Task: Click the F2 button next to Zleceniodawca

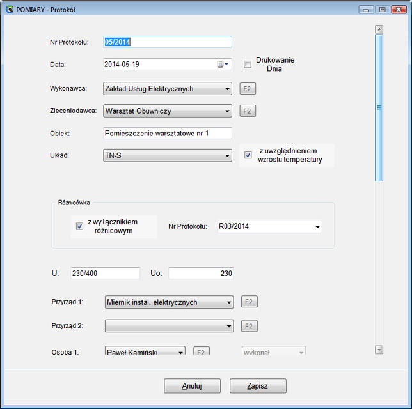Action: (x=248, y=111)
